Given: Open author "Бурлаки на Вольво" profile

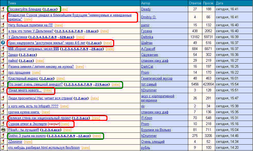Looking at the screenshot, I should [156, 130].
